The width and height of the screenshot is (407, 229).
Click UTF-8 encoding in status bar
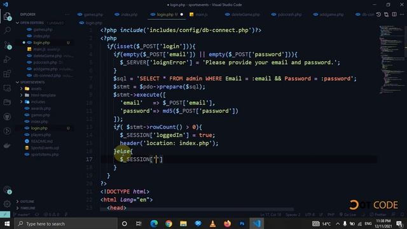(x=310, y=214)
